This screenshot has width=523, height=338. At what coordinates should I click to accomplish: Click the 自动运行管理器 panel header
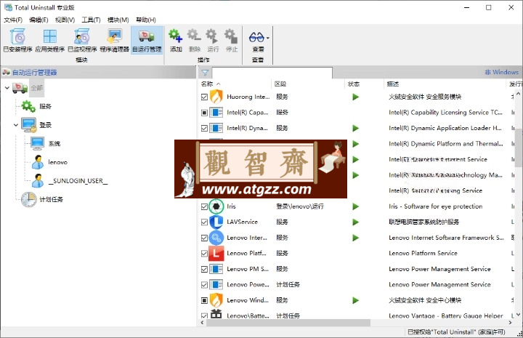(34, 73)
